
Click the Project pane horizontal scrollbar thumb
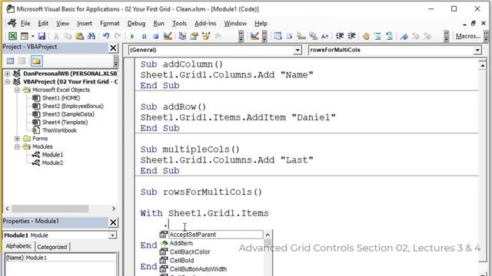(50, 209)
